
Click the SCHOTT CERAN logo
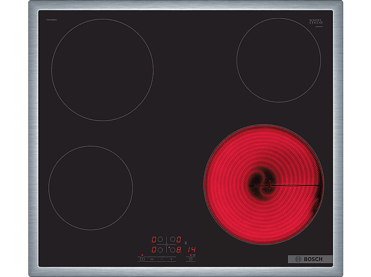316,21
